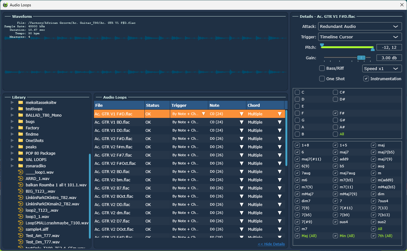Click the folder icon for POP 80 Package
The height and width of the screenshot is (251, 407).
point(21,153)
